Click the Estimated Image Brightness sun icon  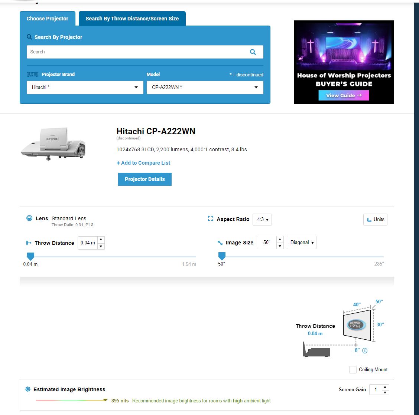coord(28,389)
